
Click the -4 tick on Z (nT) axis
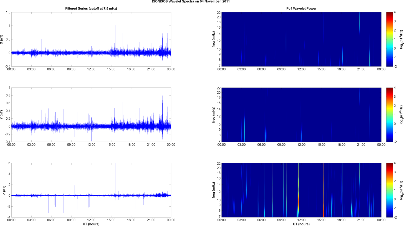pos(9,217)
